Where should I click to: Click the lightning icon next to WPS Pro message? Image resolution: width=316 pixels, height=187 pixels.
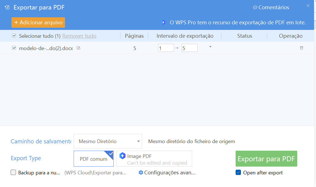(163, 22)
